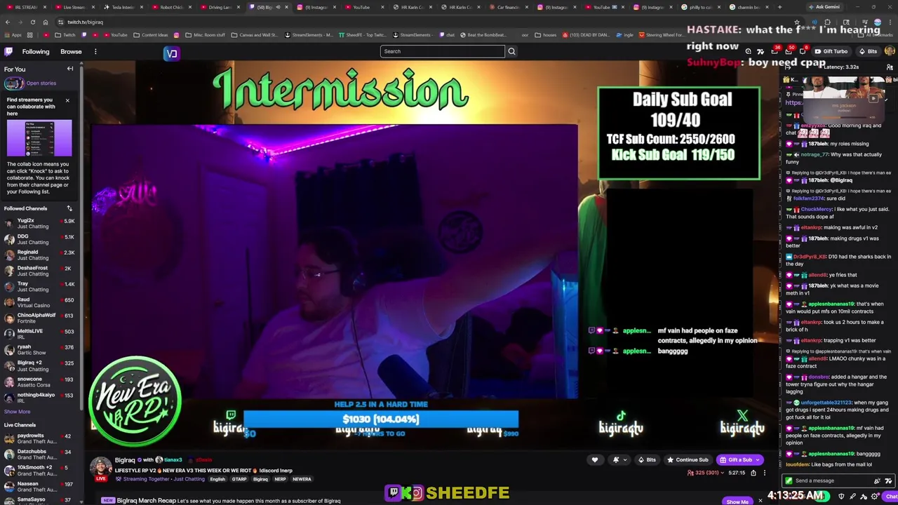
Task: Open the Twitch bookmark folder
Action: tap(66, 34)
